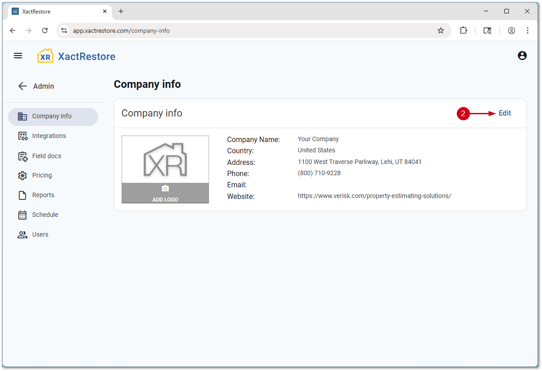
Task: Bookmark this page with the star icon
Action: [x=441, y=30]
